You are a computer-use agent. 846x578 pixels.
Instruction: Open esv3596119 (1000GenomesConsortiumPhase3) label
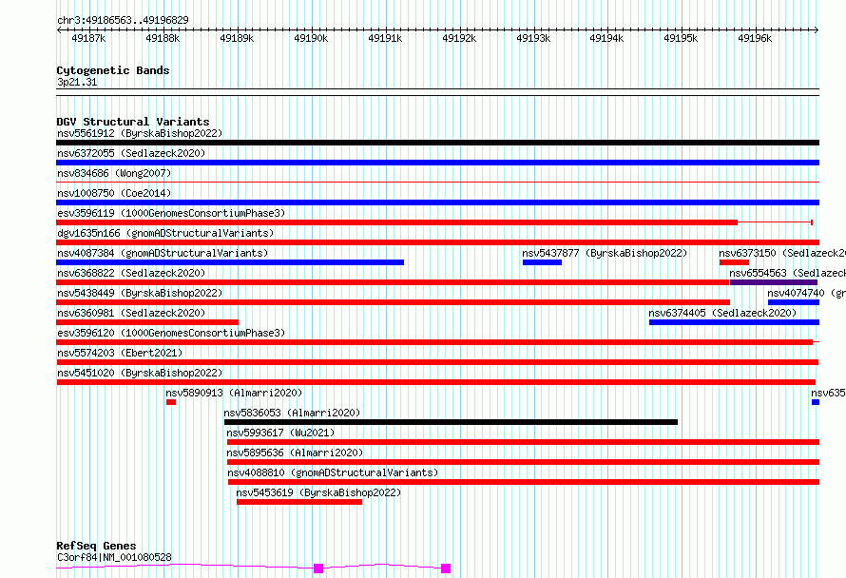pos(171,213)
